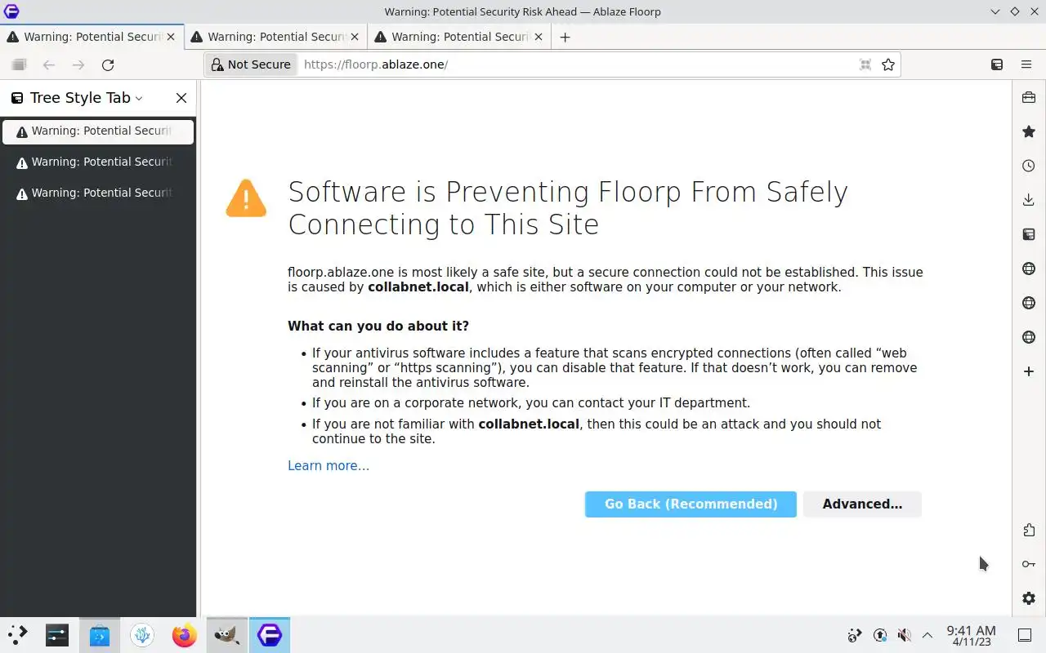The height and width of the screenshot is (653, 1046).
Task: Click the updates tray icon
Action: tap(880, 635)
